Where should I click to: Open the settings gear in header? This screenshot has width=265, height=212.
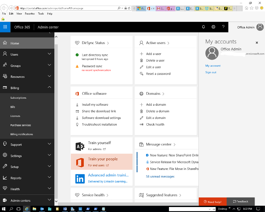coord(213,27)
